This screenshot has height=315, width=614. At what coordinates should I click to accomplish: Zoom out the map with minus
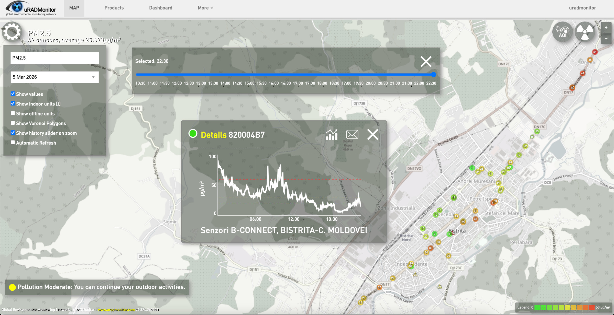tap(606, 38)
